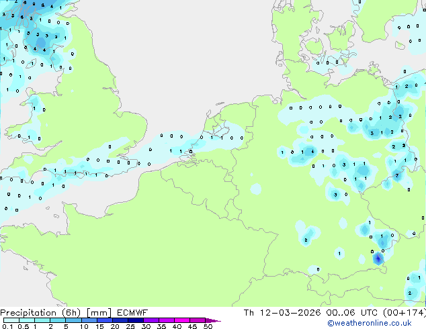The image size is (426, 329).
Task: Click the '10' legend scale label
Action: (x=84, y=326)
